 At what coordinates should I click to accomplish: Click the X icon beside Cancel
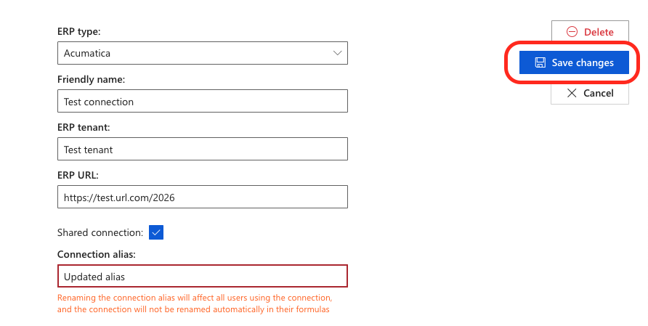pyautogui.click(x=572, y=93)
